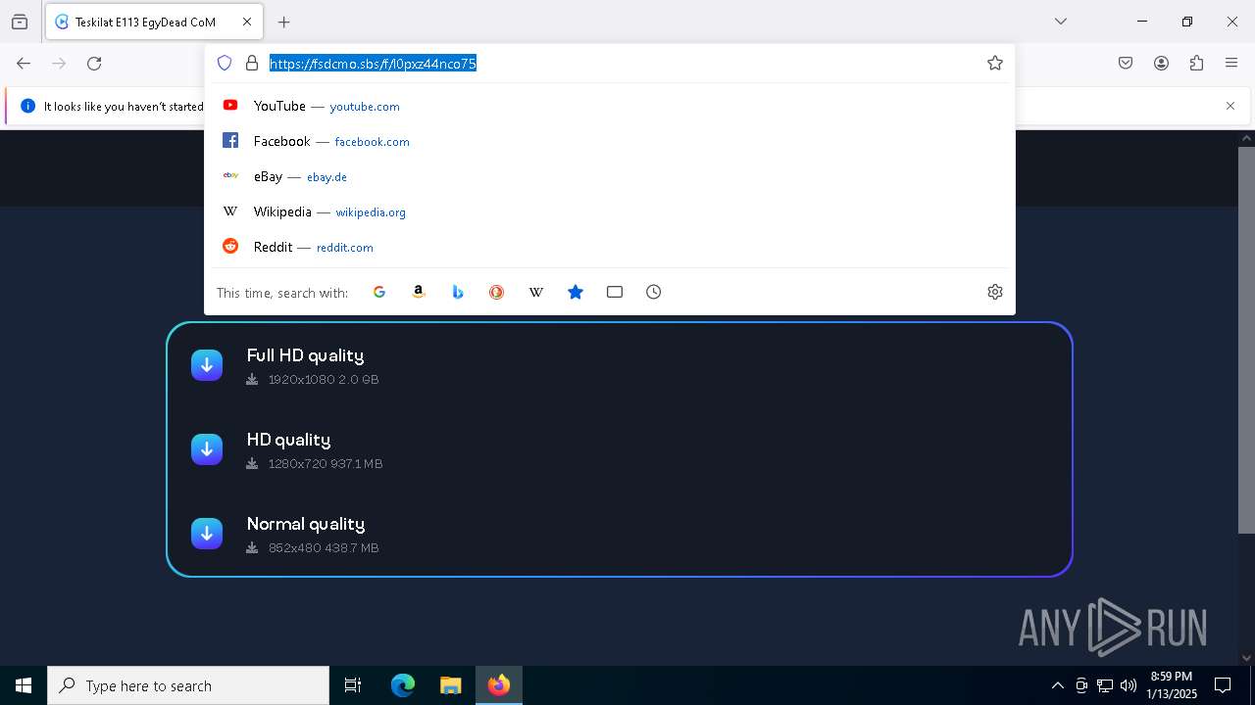Open the Firefox application hamburger menu
The width and height of the screenshot is (1255, 705).
[x=1231, y=64]
